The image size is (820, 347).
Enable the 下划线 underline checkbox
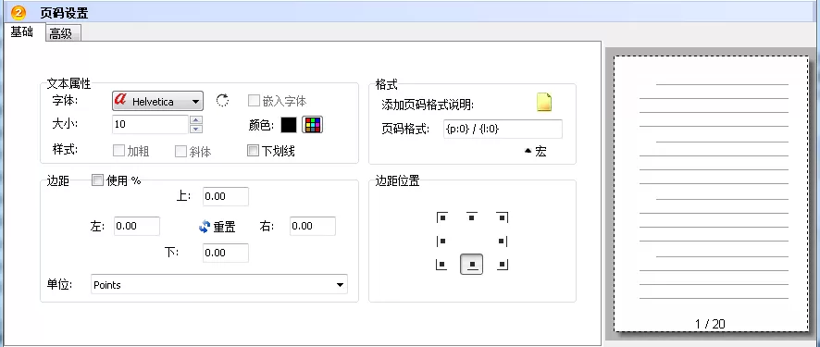(253, 151)
